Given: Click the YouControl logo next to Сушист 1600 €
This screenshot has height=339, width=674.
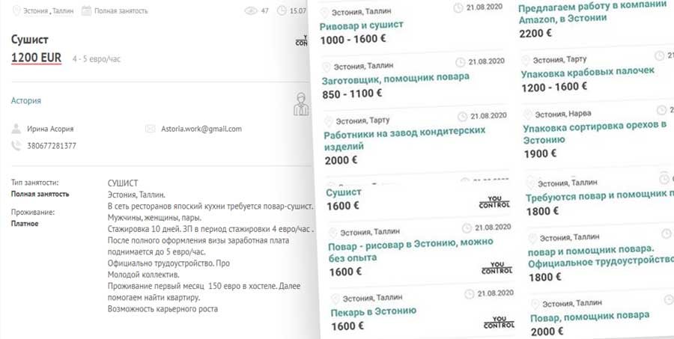Looking at the screenshot, I should tap(494, 202).
